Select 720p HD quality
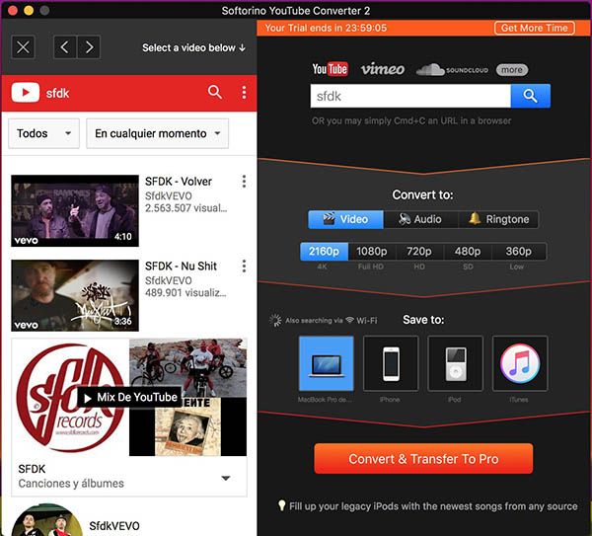The width and height of the screenshot is (592, 536). click(x=419, y=252)
